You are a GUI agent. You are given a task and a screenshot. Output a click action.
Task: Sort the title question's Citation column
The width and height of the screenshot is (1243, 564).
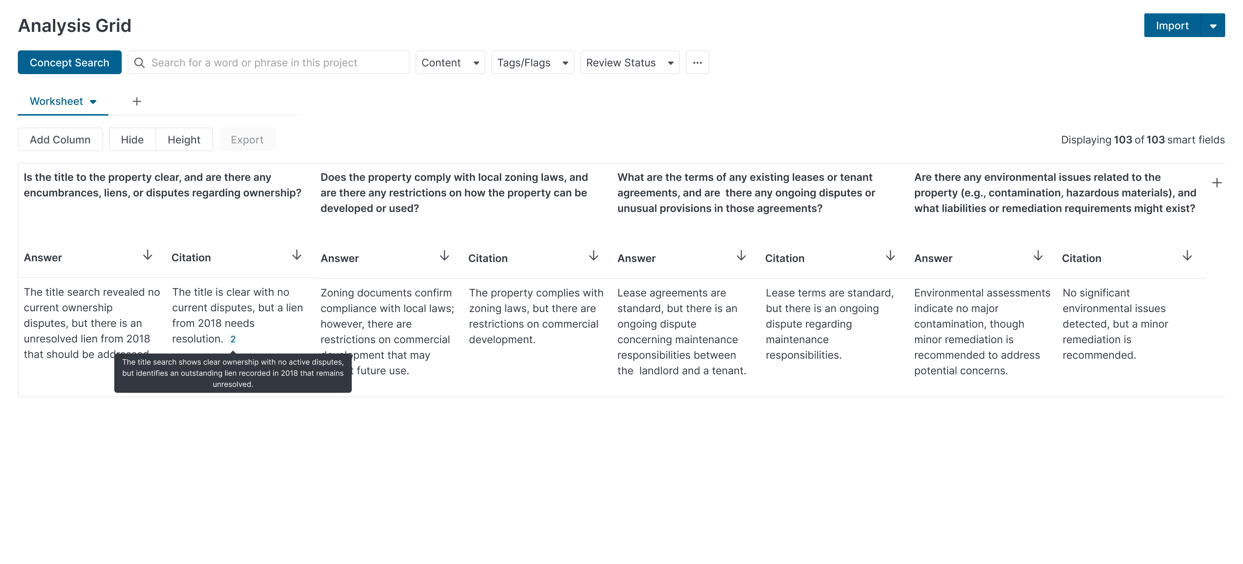coord(297,255)
